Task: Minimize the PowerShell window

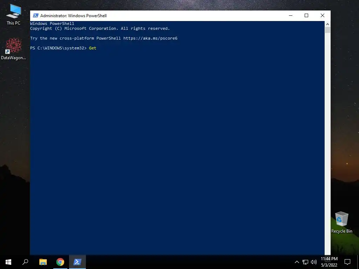Action: 291,15
